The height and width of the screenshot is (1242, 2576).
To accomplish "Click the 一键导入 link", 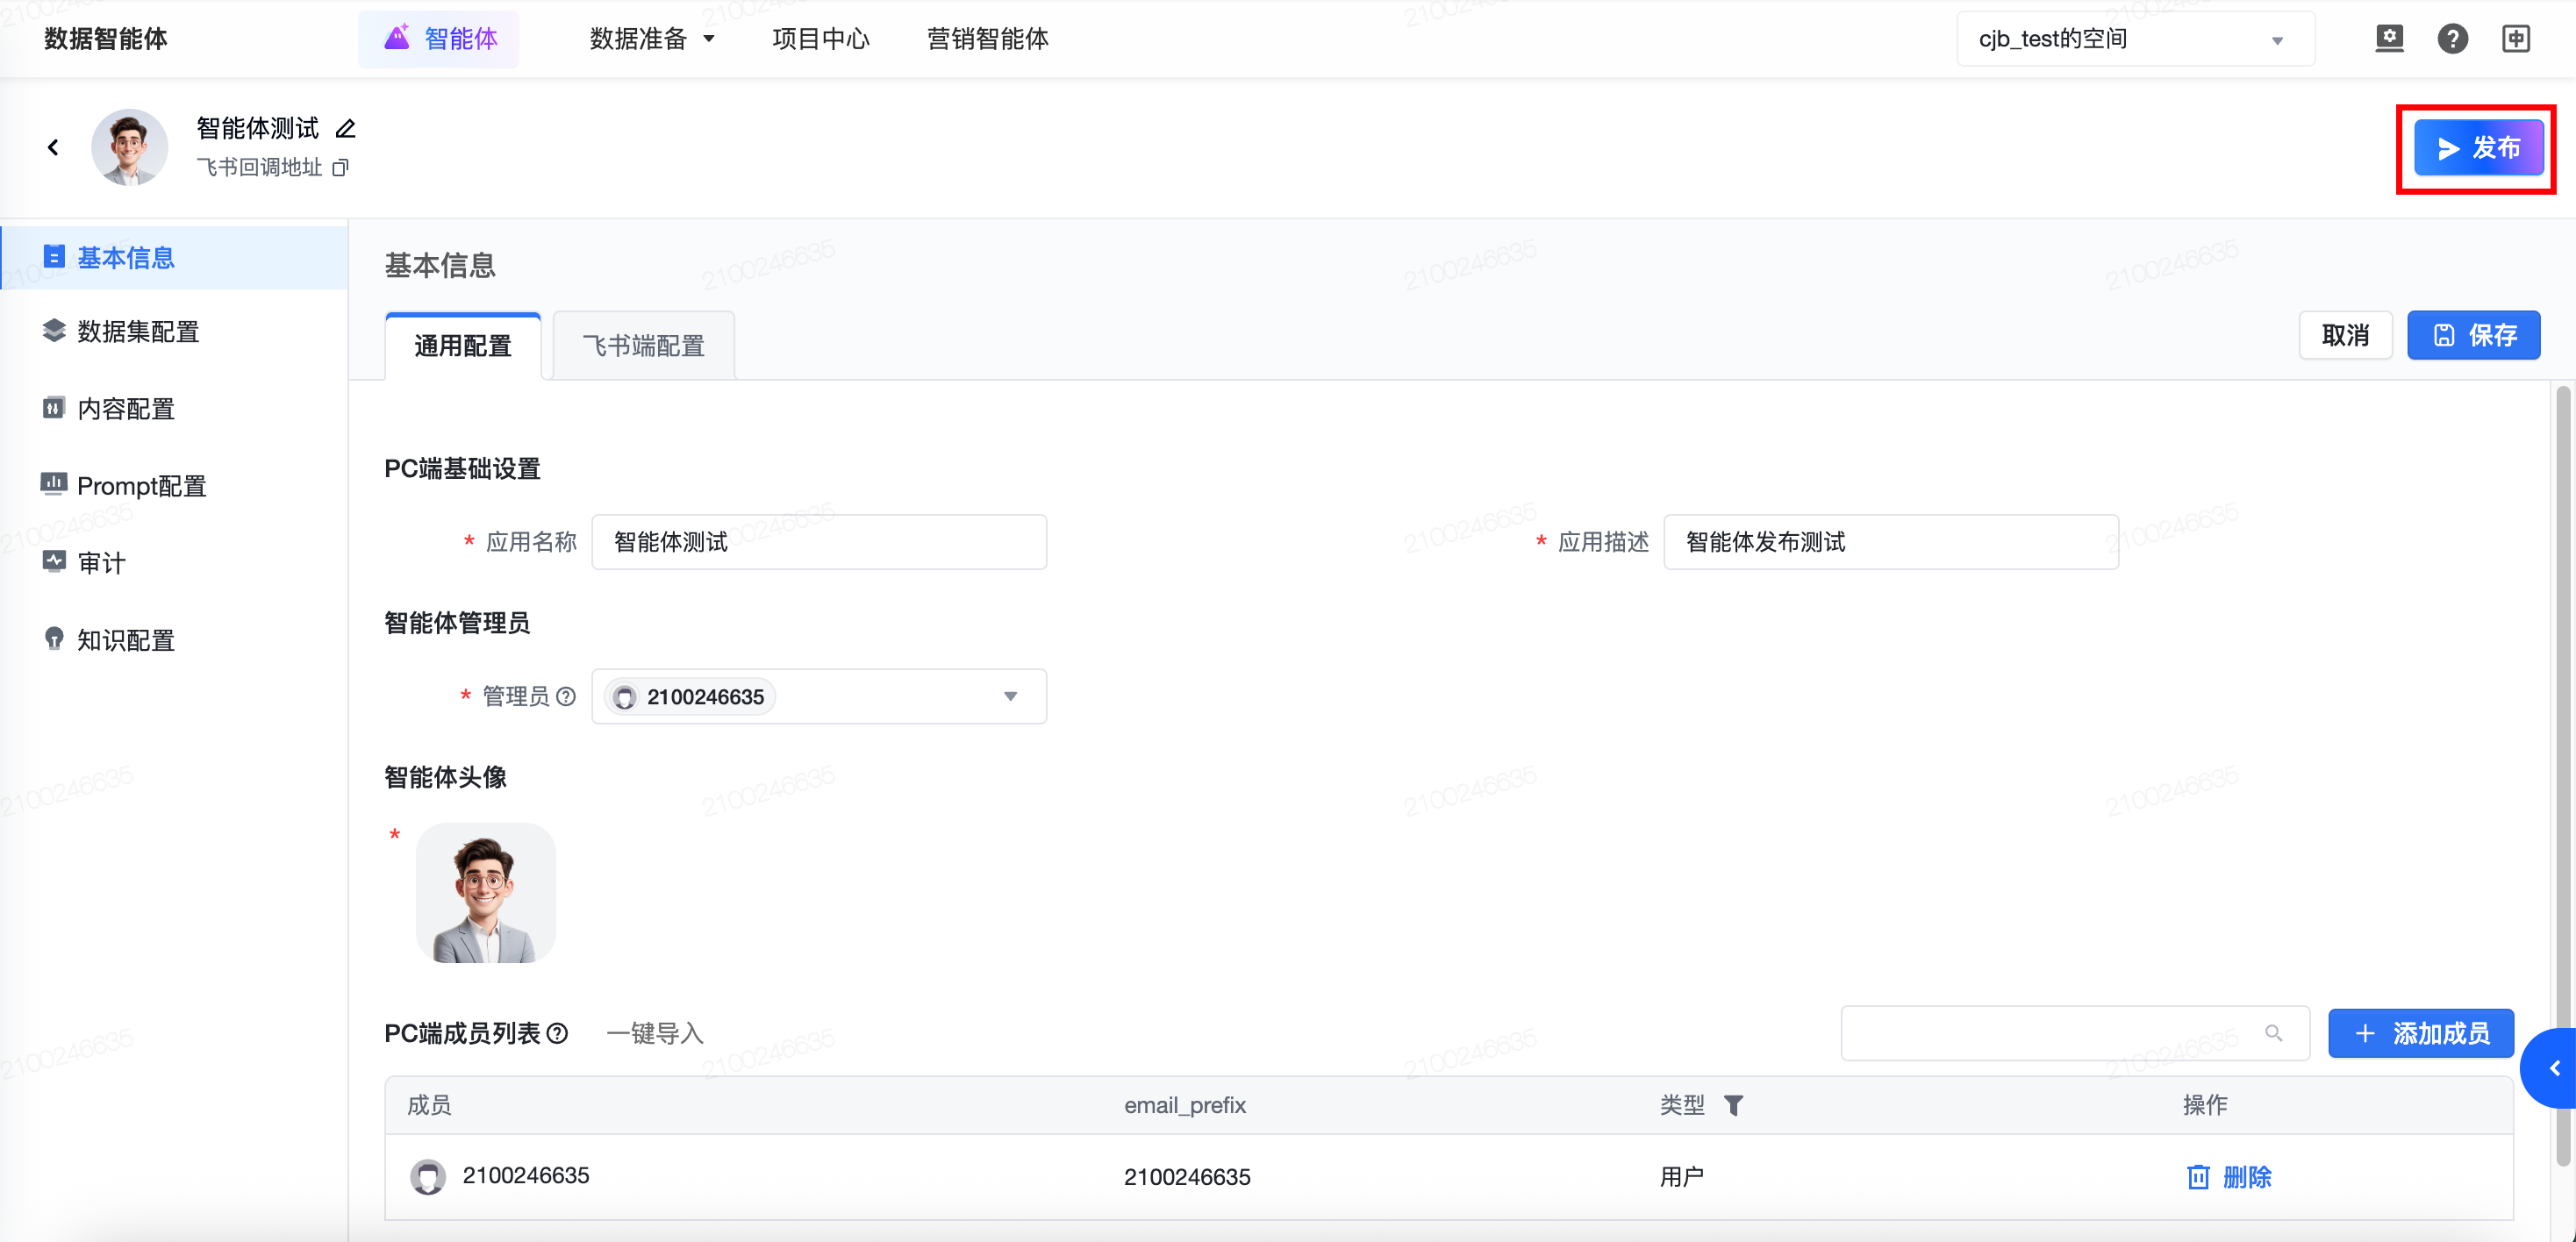I will click(655, 1034).
